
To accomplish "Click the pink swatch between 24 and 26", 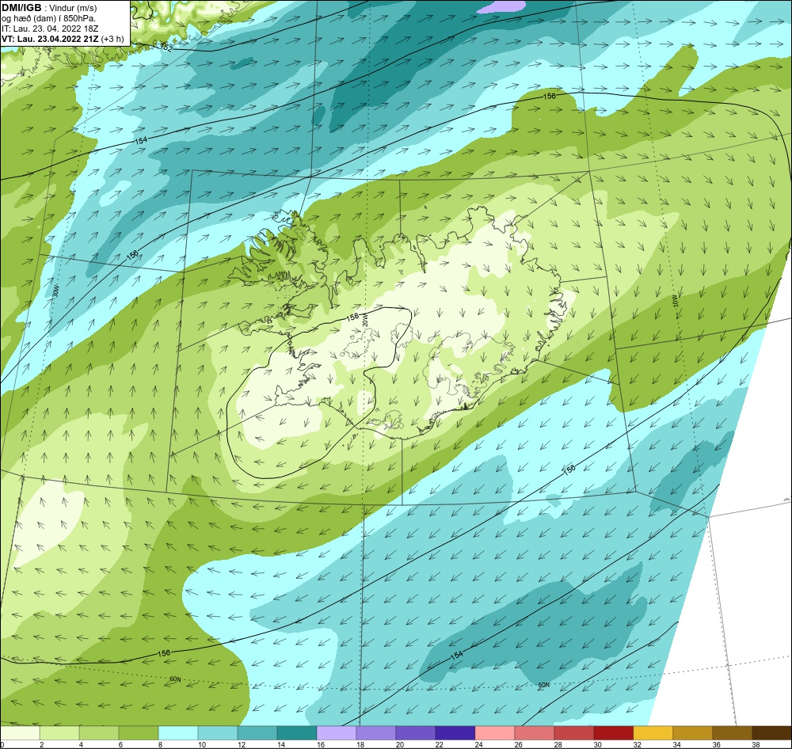I will click(494, 733).
